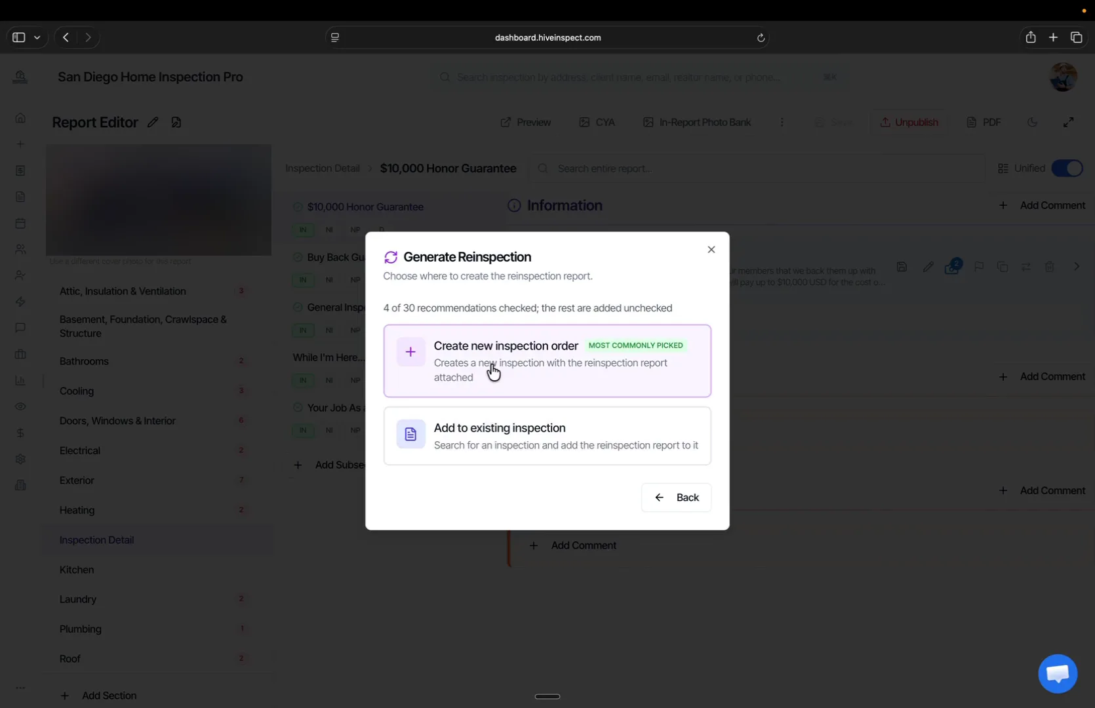Screen dimensions: 1095x708
Task: Open the calendar icon in left sidebar
Action: pos(20,223)
